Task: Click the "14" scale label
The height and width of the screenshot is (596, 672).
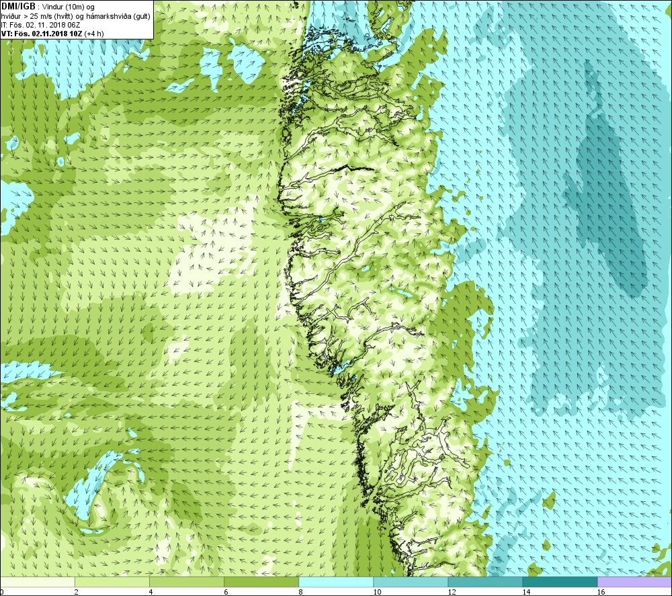Action: point(526,592)
